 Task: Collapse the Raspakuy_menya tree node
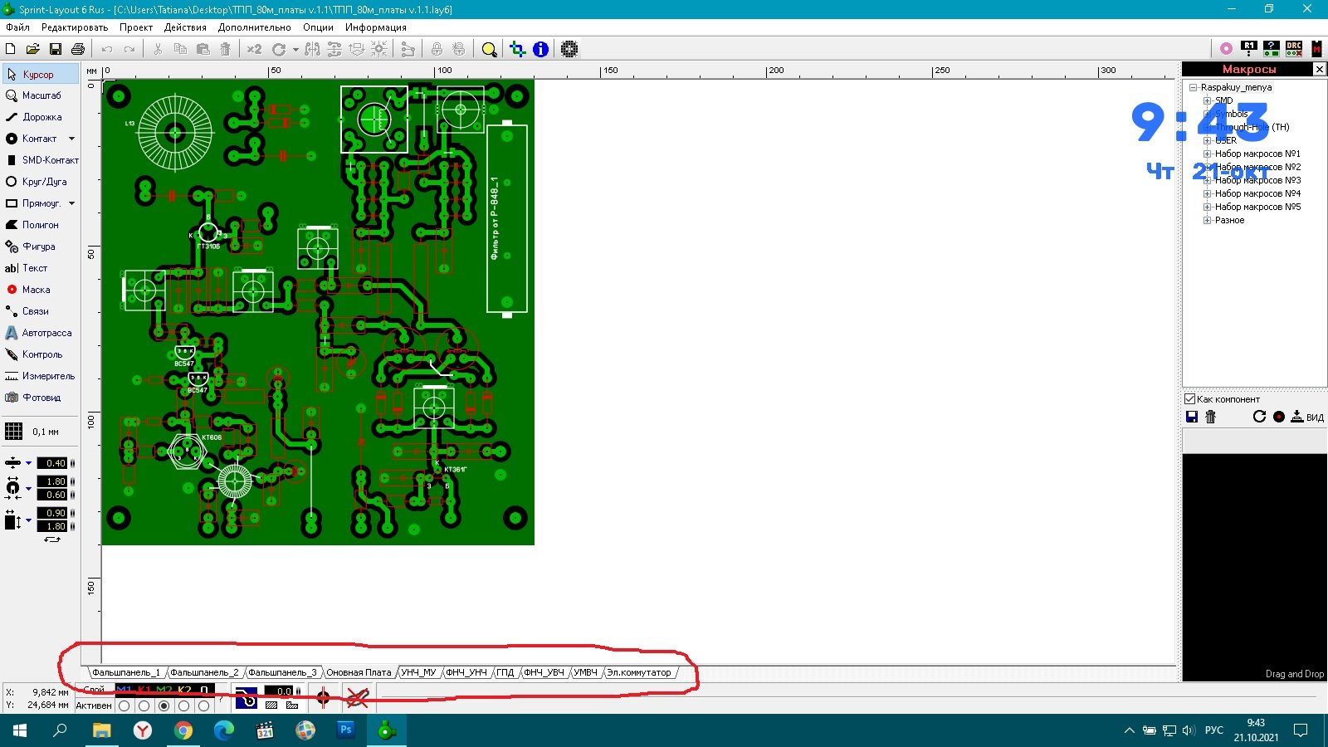tap(1194, 87)
